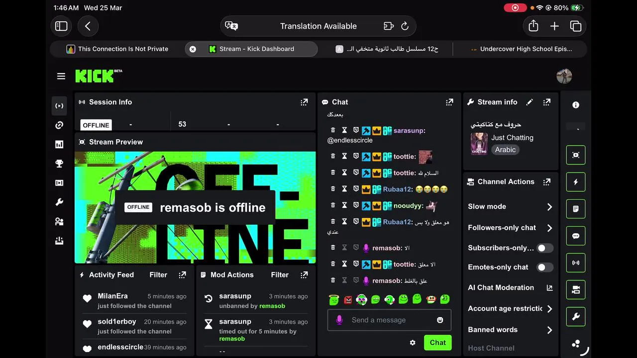637x358 pixels.
Task: Click the chat bubble button in right rail
Action: [x=576, y=236]
